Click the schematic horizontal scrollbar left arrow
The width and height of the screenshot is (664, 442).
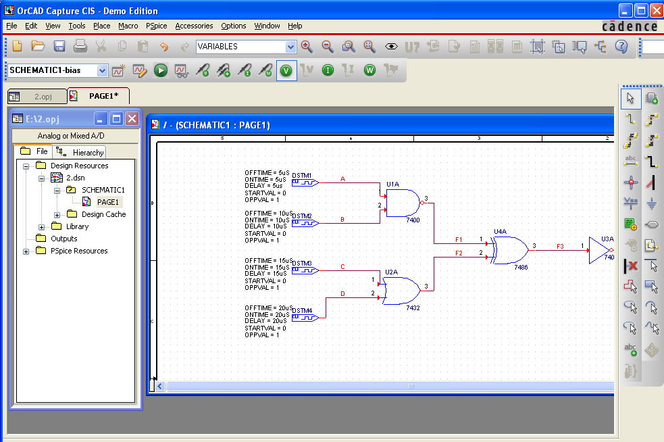click(160, 386)
